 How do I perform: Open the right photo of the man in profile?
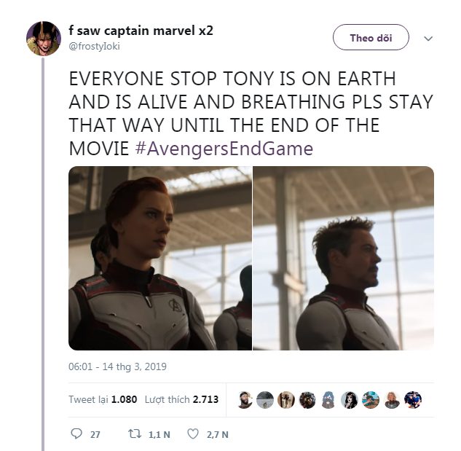(x=343, y=258)
